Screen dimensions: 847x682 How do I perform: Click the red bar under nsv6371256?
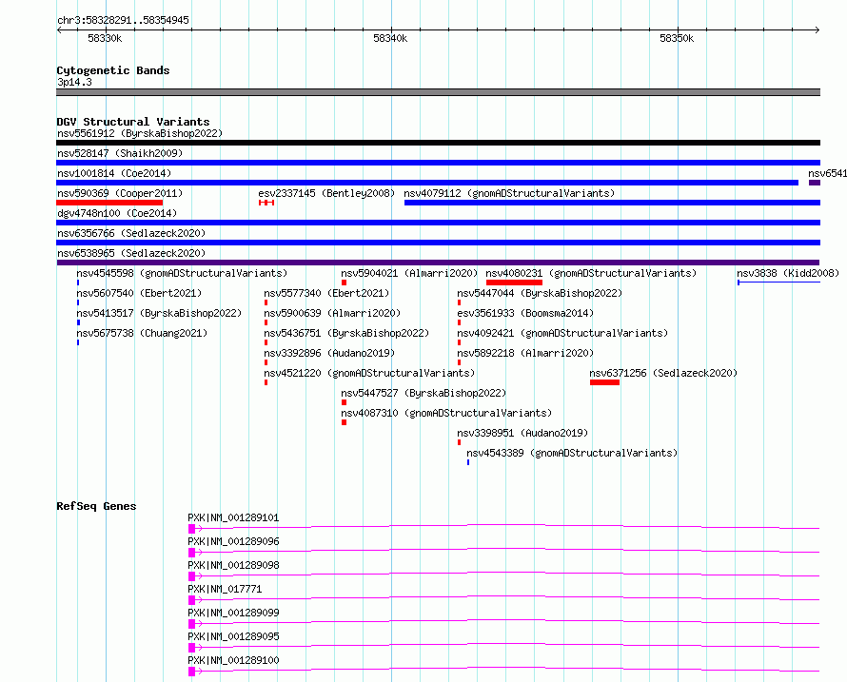coord(604,382)
